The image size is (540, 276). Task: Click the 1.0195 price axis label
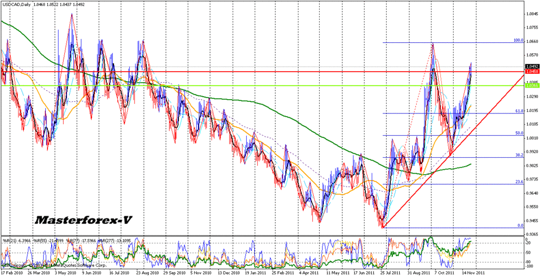pyautogui.click(x=532, y=110)
